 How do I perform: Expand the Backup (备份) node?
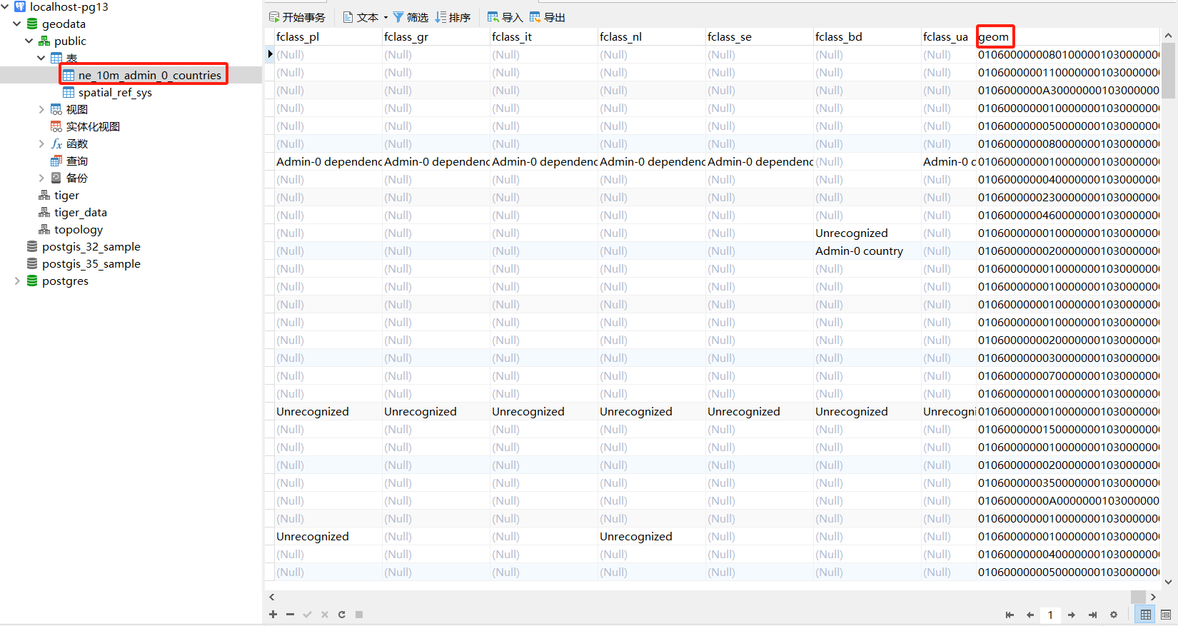click(x=41, y=178)
